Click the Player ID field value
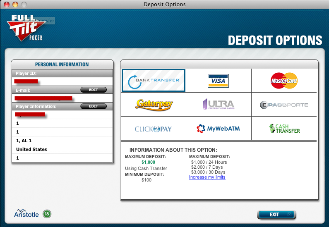329x227 pixels. (x=62, y=81)
